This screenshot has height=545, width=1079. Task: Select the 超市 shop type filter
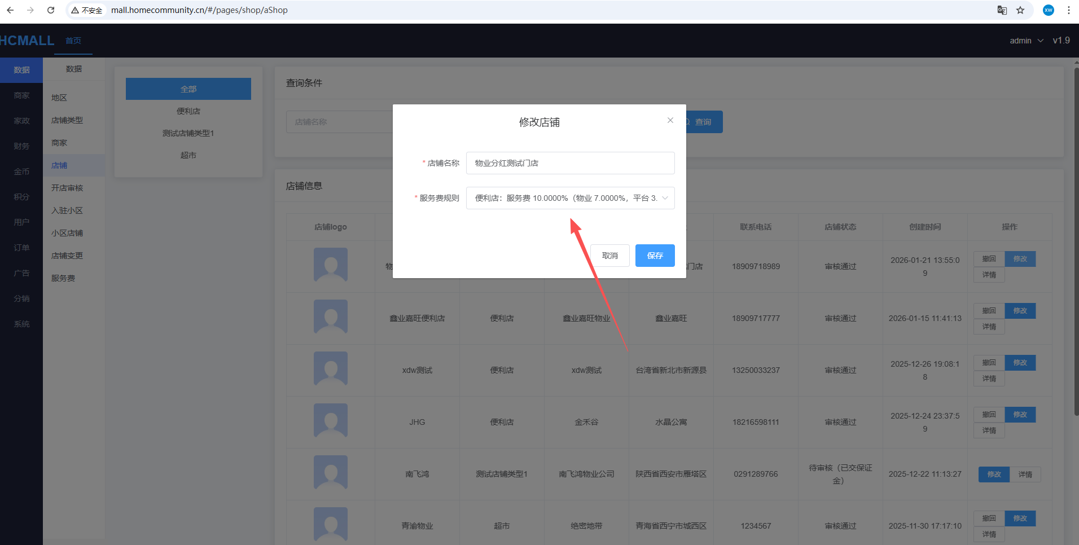(x=188, y=155)
